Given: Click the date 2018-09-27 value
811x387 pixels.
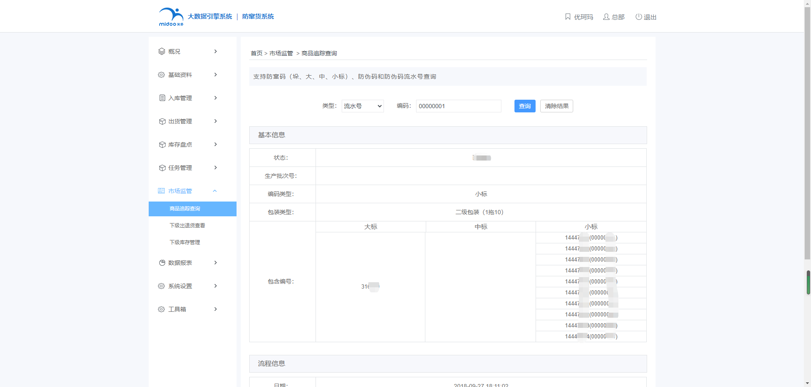Looking at the screenshot, I should pyautogui.click(x=481, y=385).
